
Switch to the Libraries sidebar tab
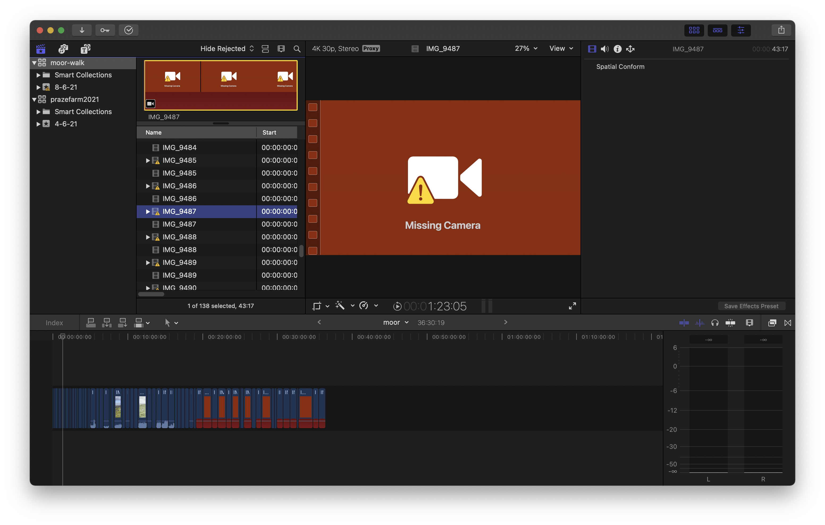[41, 49]
